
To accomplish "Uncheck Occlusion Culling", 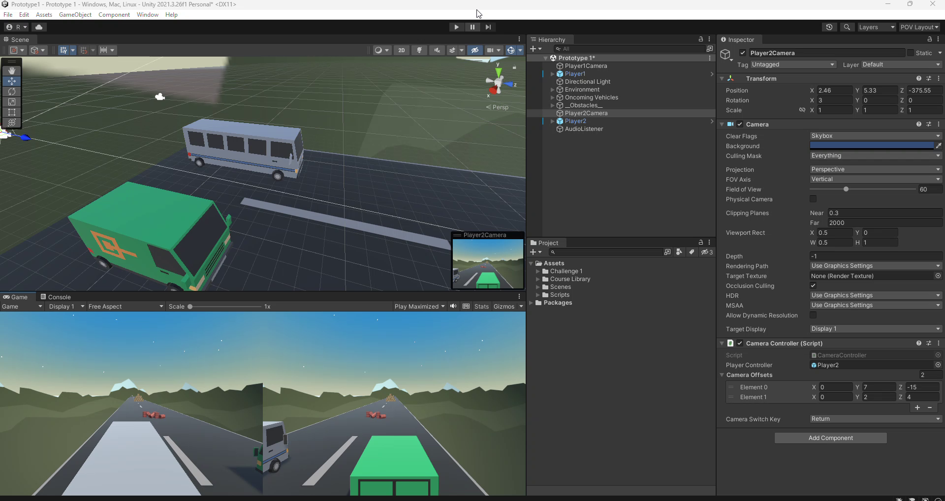I will click(x=813, y=285).
